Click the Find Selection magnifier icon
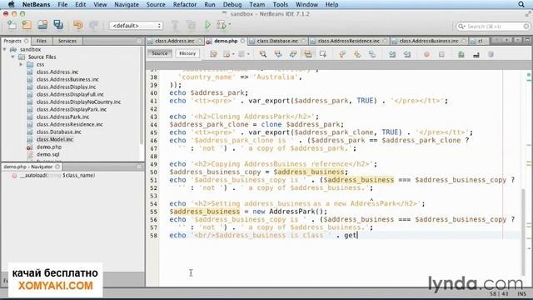533x300 pixels. 263,54
